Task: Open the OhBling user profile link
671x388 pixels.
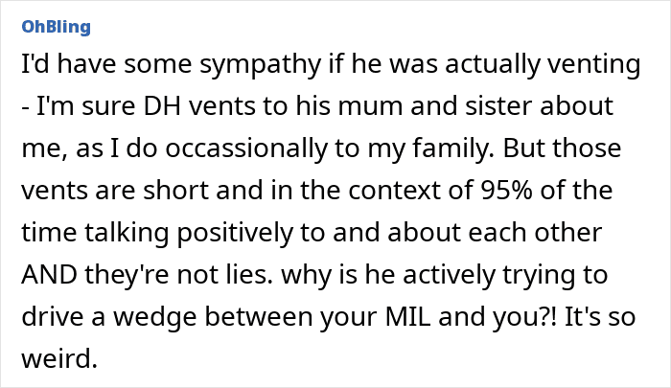Action: 56,27
